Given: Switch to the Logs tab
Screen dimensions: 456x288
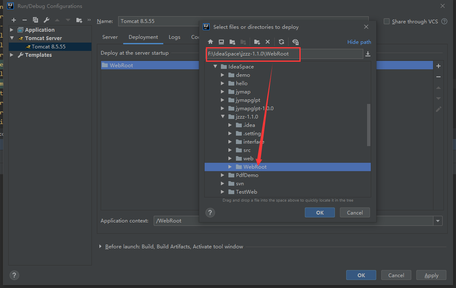Looking at the screenshot, I should [175, 37].
